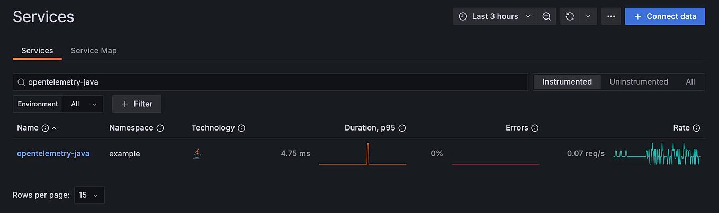Click the info icon beside Errors
The width and height of the screenshot is (719, 213).
[x=535, y=128]
